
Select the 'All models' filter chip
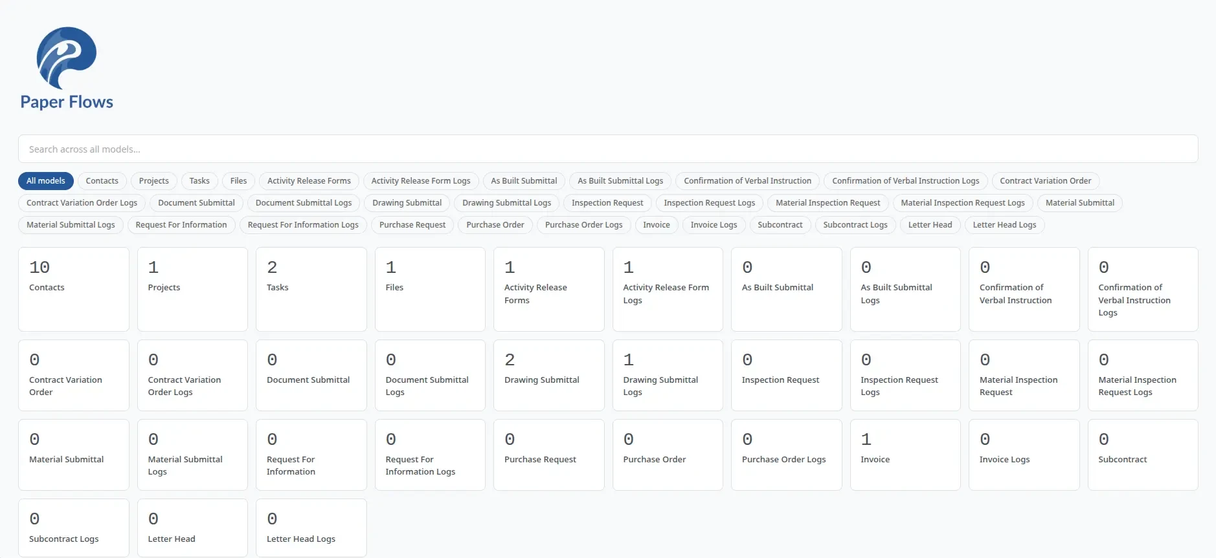pyautogui.click(x=46, y=181)
